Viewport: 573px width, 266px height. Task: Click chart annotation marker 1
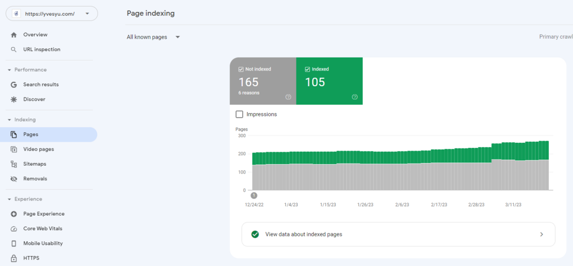[254, 195]
